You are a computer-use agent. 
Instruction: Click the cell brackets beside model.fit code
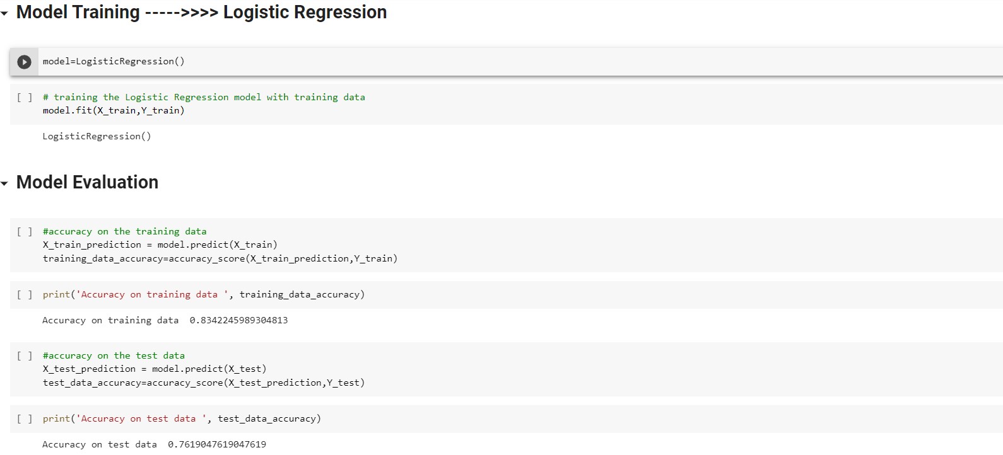24,97
